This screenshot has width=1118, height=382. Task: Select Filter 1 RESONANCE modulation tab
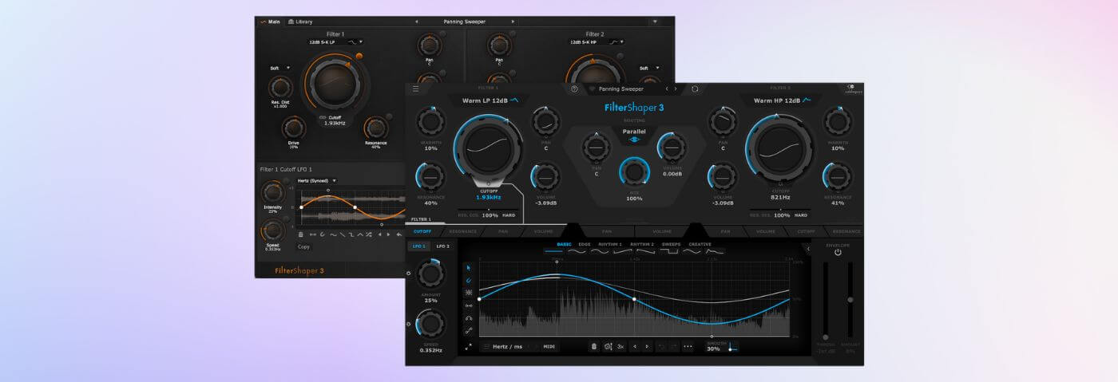point(462,231)
